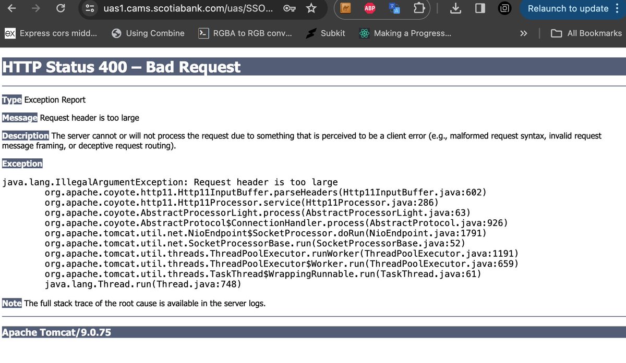Open the Google Translate extension icon
The image size is (626, 363).
pos(394,8)
